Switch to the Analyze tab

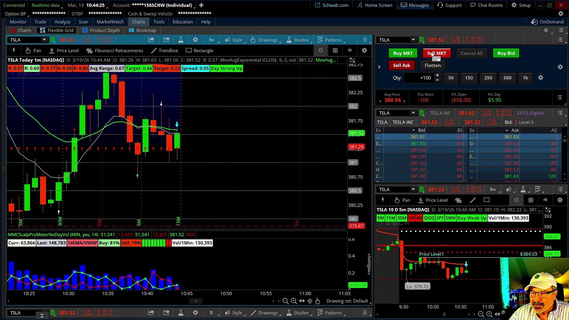(62, 22)
